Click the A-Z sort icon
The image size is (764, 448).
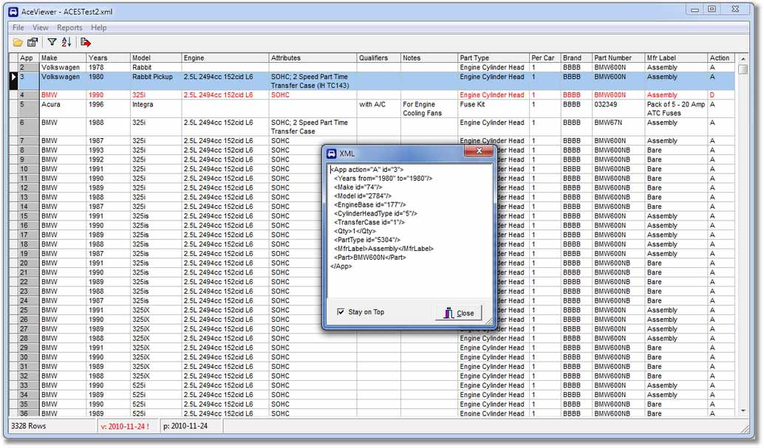[66, 43]
